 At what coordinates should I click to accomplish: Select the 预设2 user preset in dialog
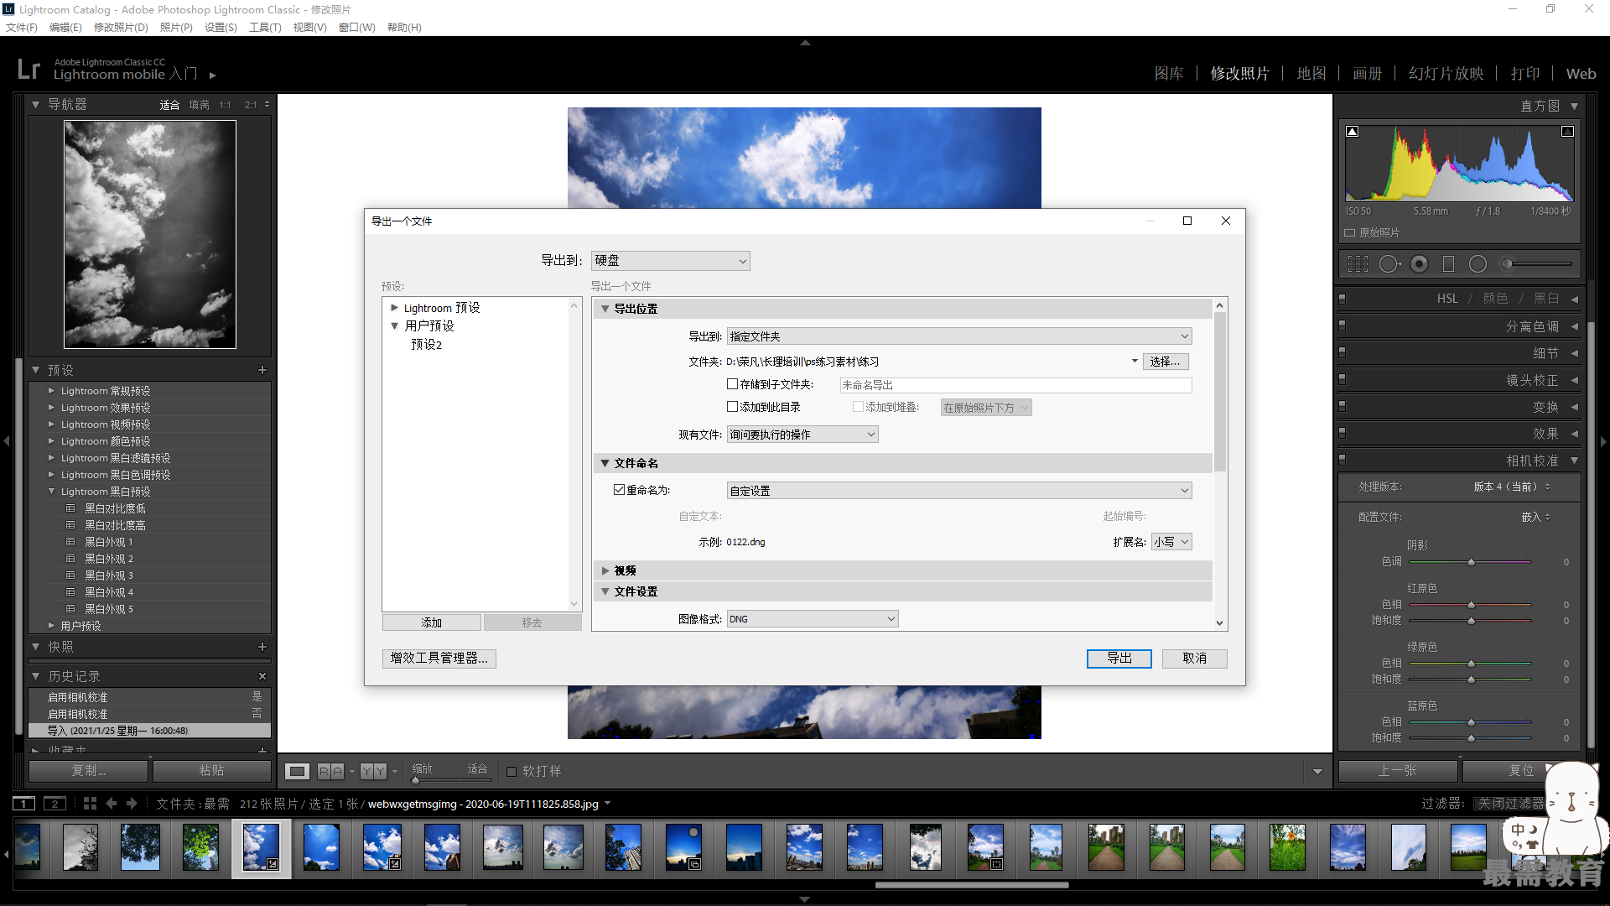point(427,345)
